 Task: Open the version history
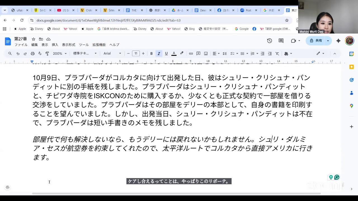[x=269, y=41]
